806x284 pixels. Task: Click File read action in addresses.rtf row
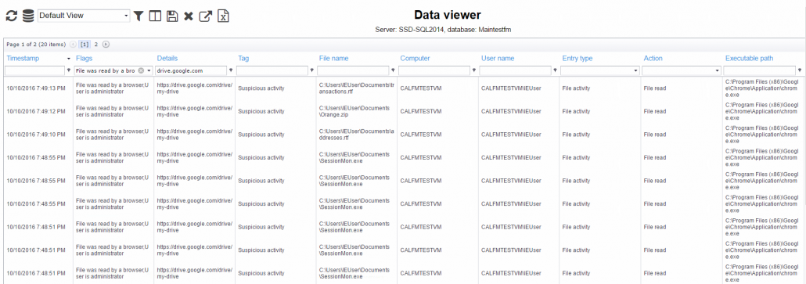tap(655, 135)
